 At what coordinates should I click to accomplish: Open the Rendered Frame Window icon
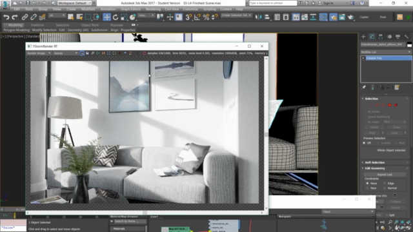click(x=342, y=17)
